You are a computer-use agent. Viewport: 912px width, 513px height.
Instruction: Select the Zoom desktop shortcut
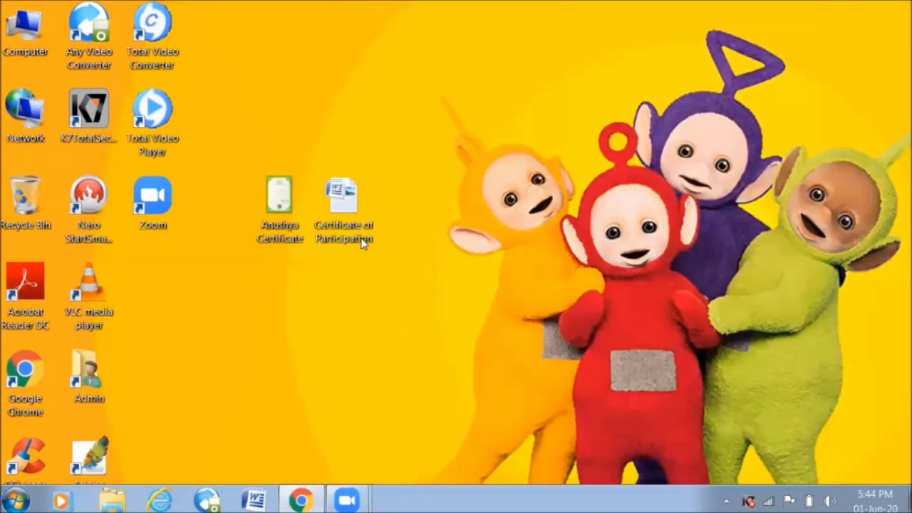click(x=152, y=203)
